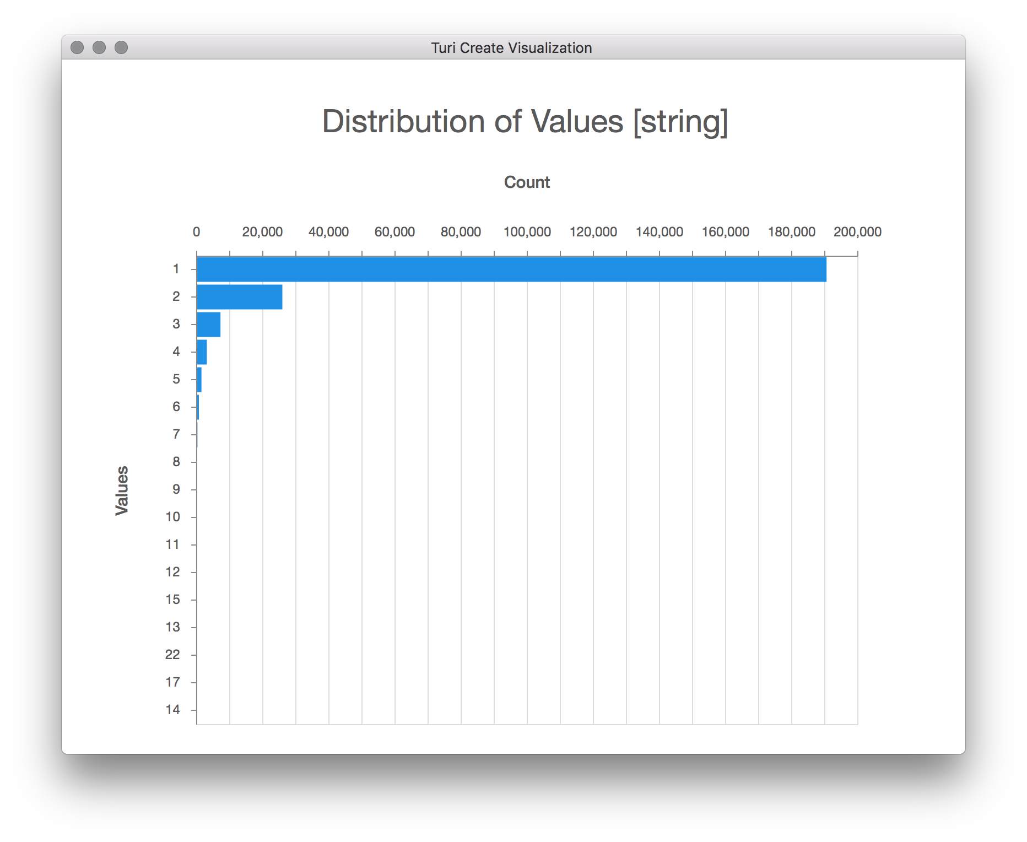Click the red close window button
Image resolution: width=1027 pixels, height=842 pixels.
77,48
